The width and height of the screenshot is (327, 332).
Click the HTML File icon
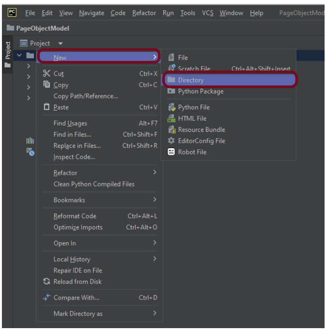(171, 118)
